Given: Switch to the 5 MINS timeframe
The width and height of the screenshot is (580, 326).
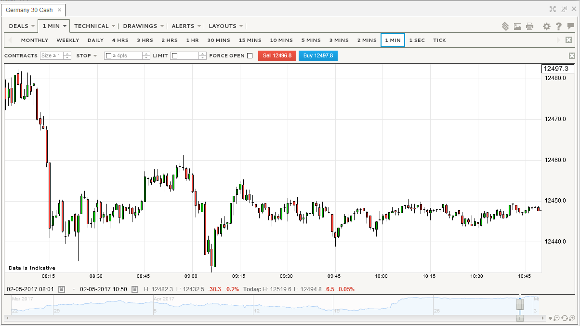Looking at the screenshot, I should coord(311,41).
